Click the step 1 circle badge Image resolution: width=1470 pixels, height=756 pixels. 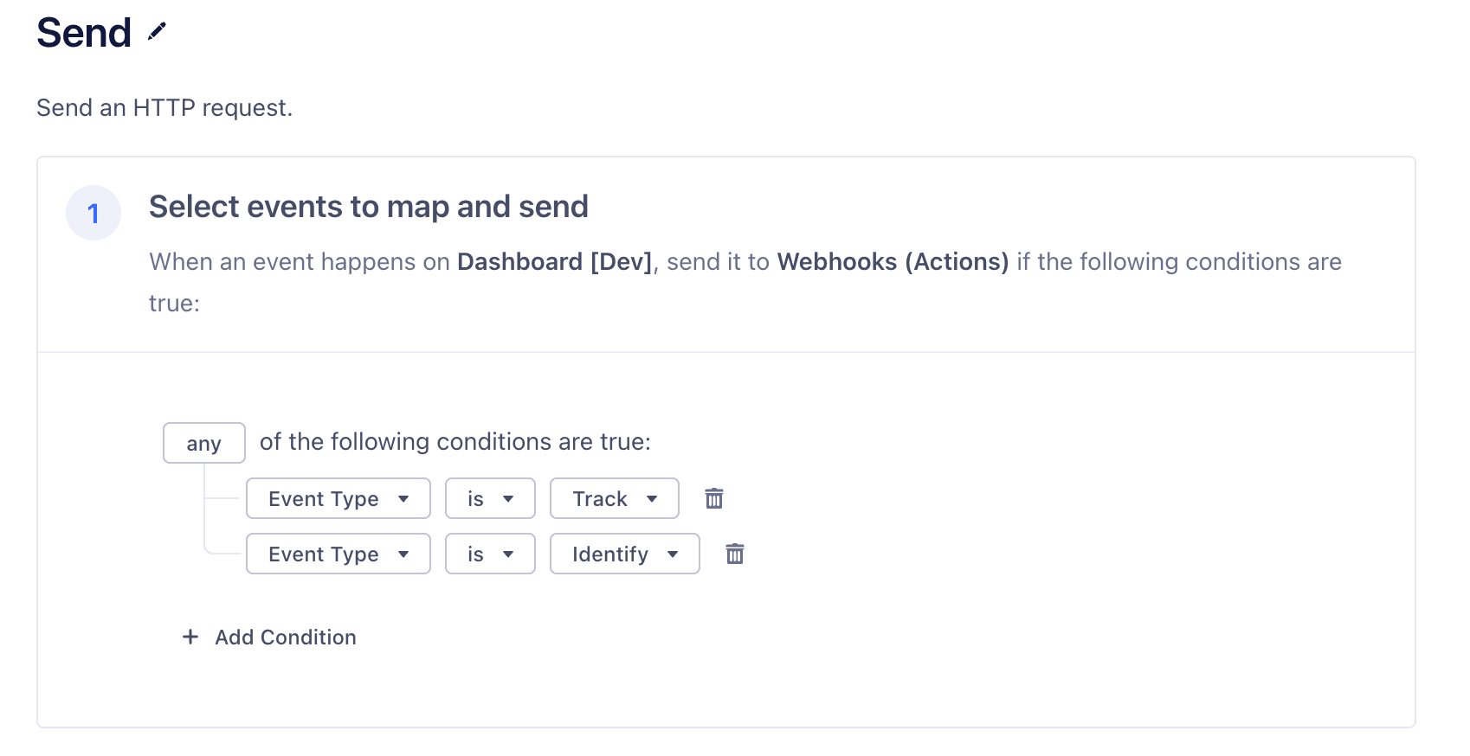coord(93,212)
